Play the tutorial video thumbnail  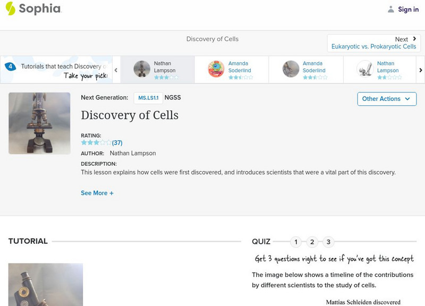pos(46,284)
